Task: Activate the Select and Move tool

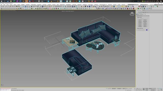Action: (x=25, y=6)
